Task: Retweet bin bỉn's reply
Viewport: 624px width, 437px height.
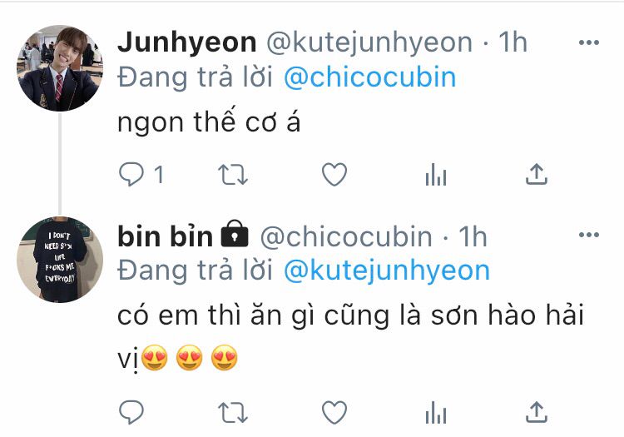Action: 233,412
